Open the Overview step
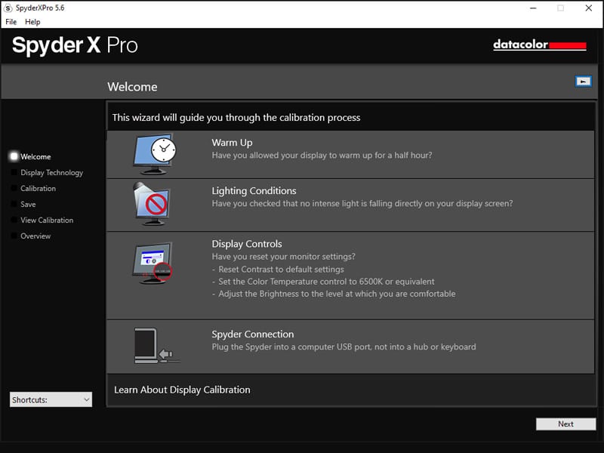604x453 pixels. [x=35, y=236]
